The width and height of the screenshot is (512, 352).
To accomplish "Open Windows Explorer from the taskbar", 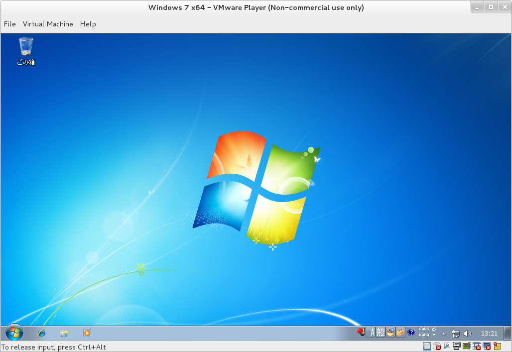I will tap(64, 333).
